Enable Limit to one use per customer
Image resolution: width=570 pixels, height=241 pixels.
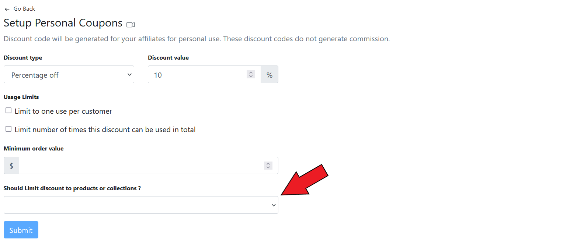tap(8, 111)
